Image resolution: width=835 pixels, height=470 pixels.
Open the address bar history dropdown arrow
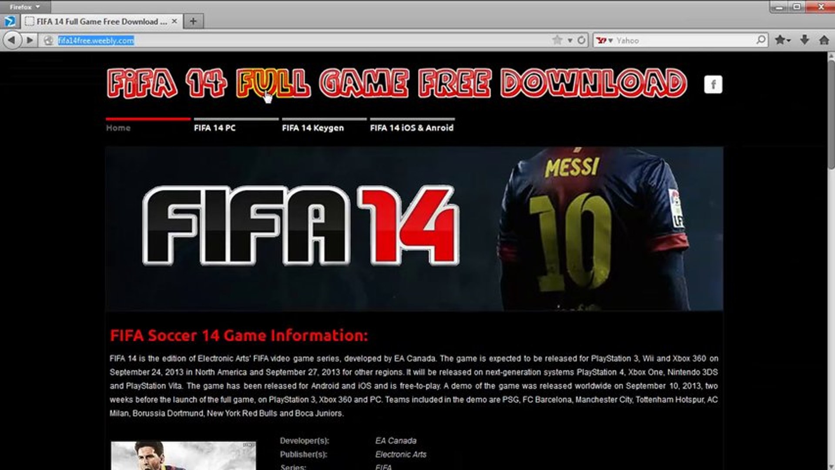pyautogui.click(x=570, y=40)
